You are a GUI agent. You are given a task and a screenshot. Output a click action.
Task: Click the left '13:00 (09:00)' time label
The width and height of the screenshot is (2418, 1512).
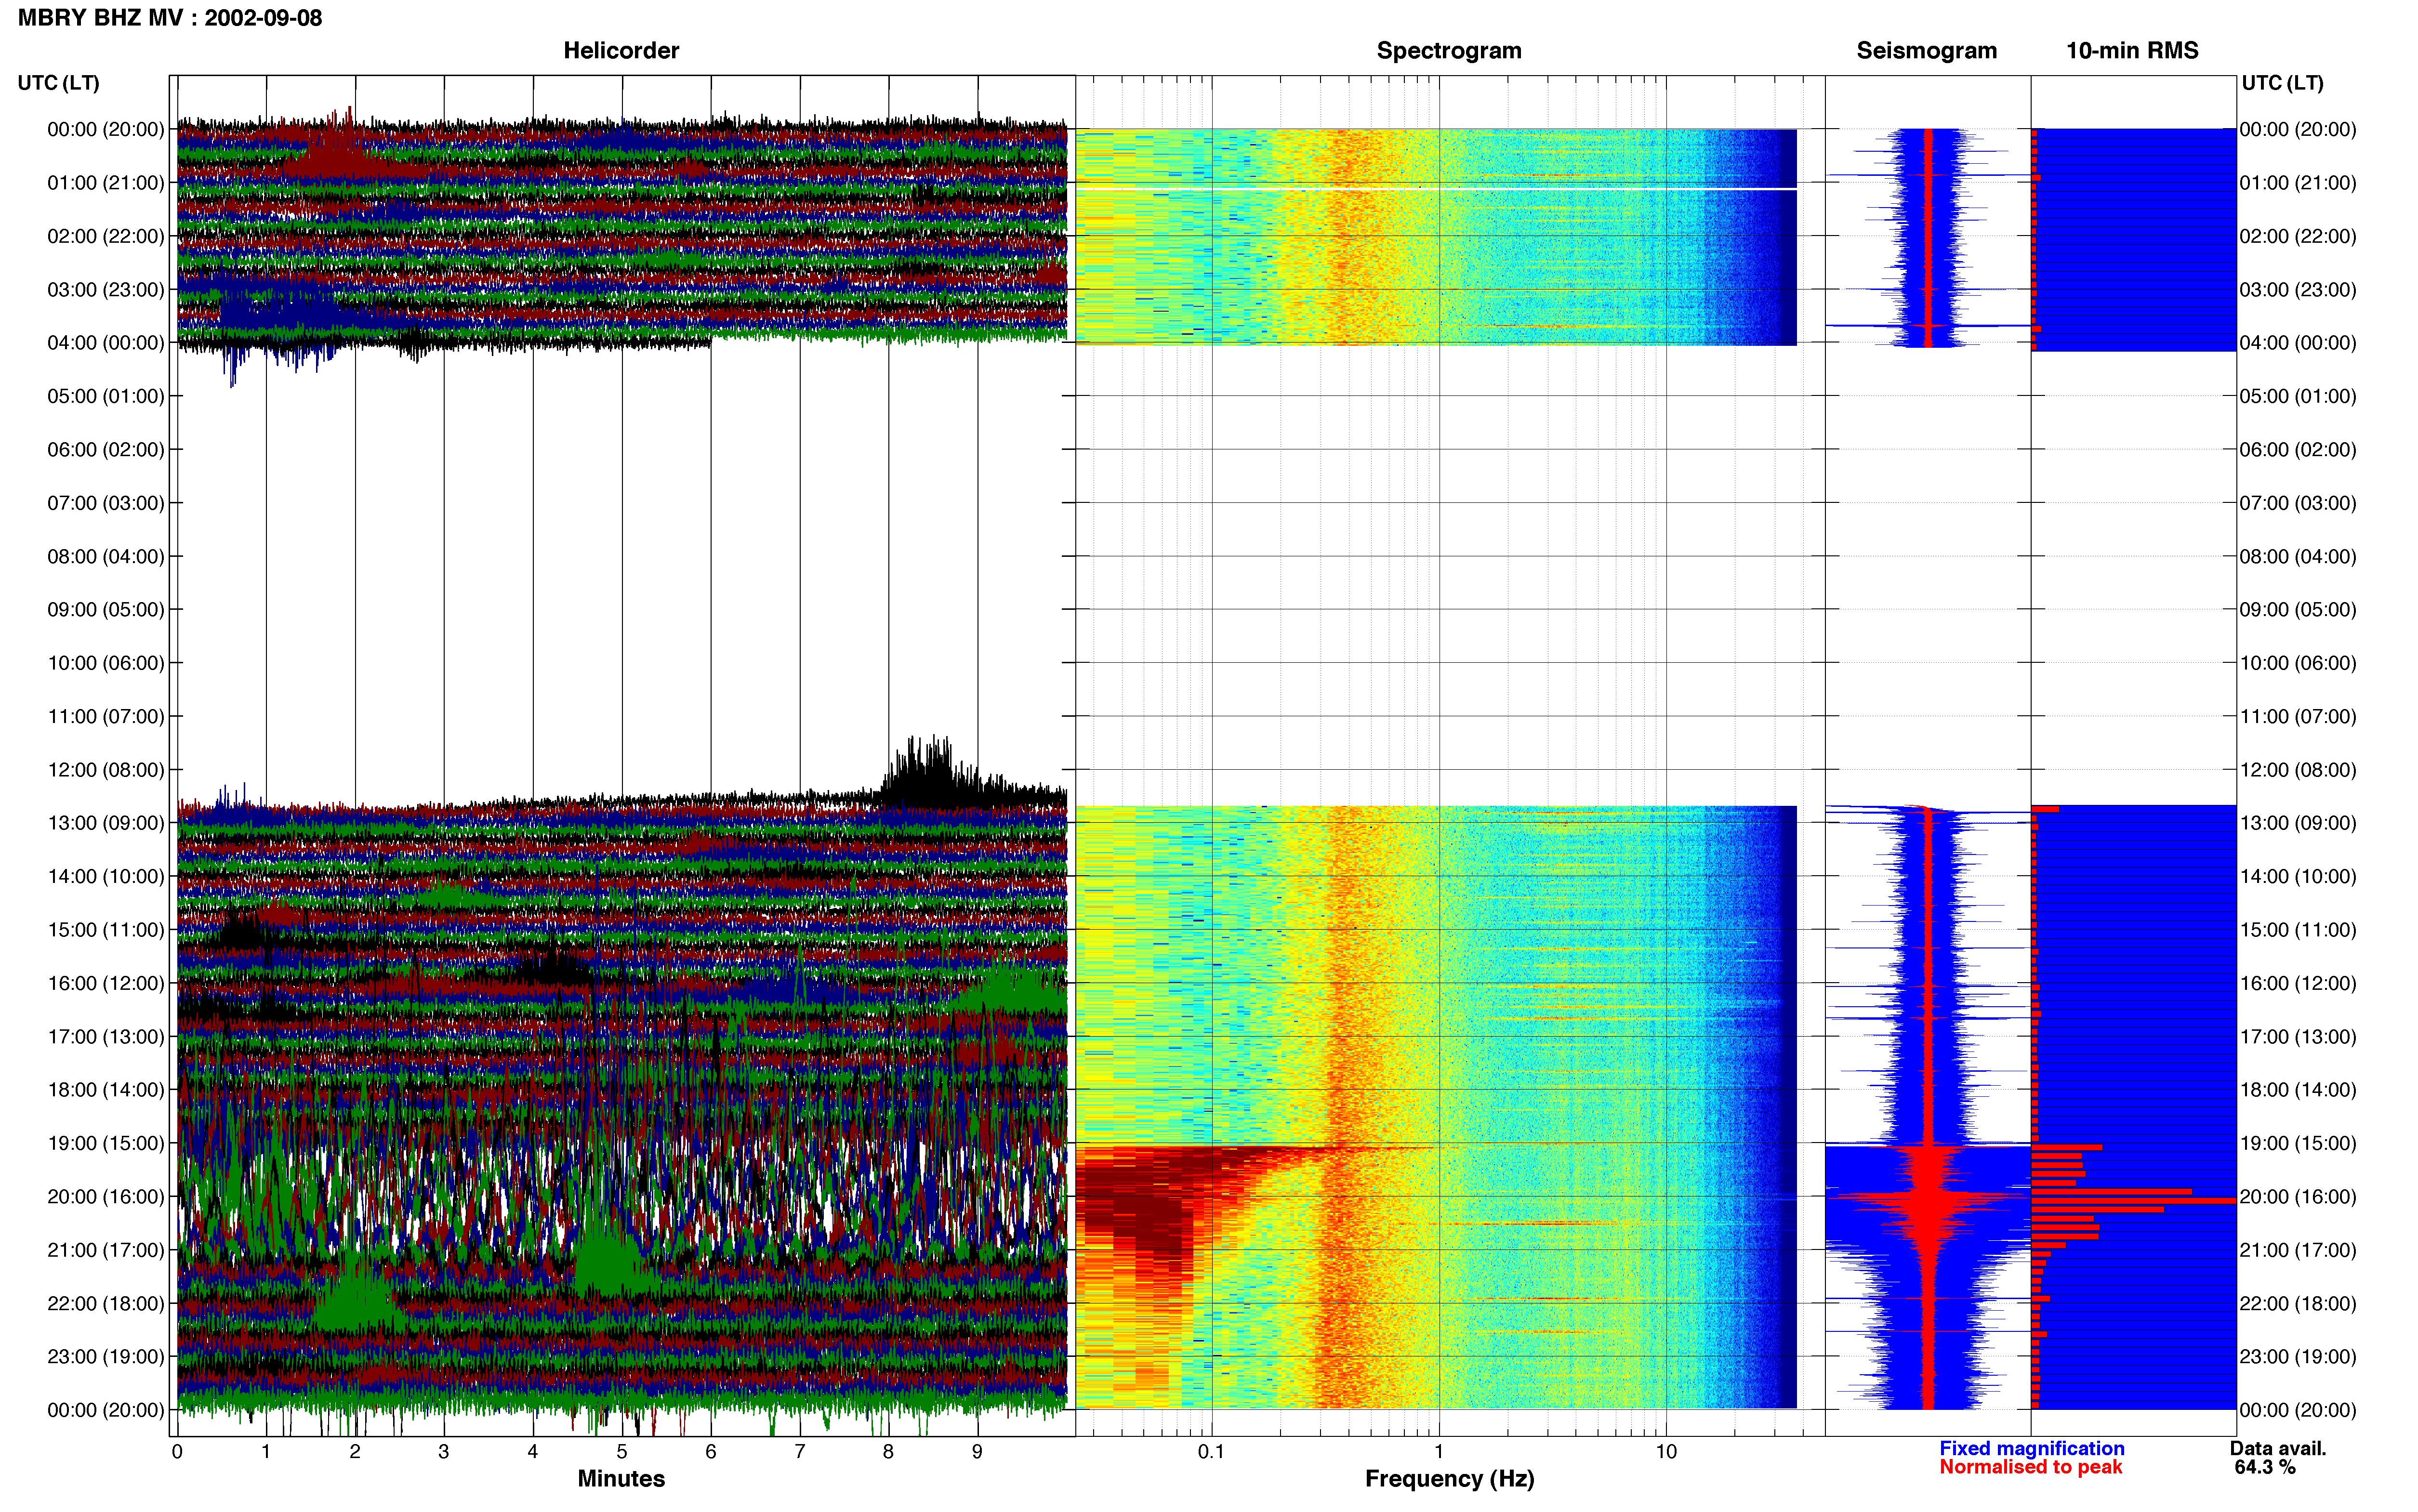(x=106, y=823)
